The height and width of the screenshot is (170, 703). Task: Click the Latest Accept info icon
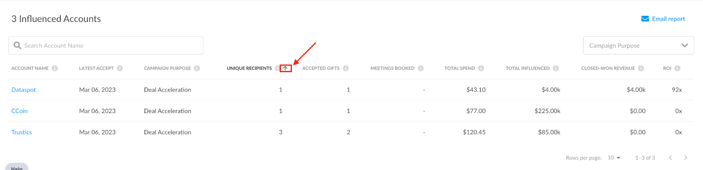120,68
